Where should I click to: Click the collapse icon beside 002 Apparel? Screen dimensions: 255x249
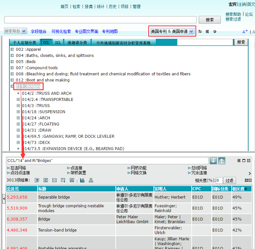click(12, 49)
